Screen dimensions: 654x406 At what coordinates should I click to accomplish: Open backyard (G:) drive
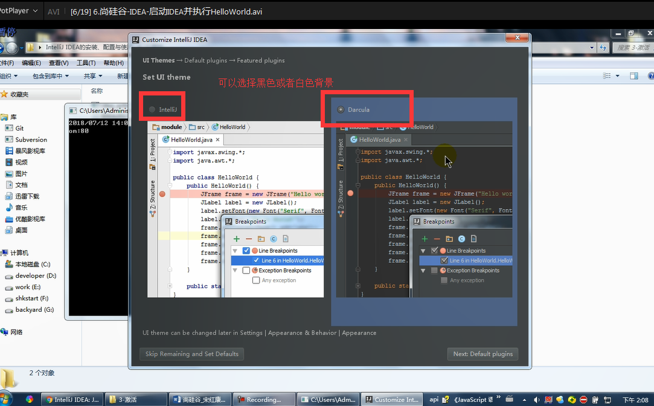coord(34,309)
